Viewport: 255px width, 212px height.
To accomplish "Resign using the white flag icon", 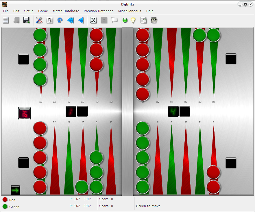I will (x=114, y=20).
